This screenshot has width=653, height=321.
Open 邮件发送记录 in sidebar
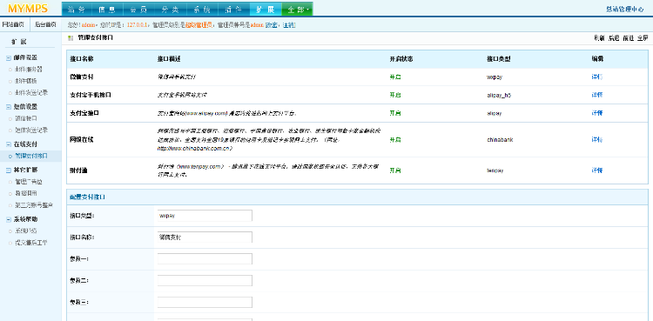[x=31, y=92]
